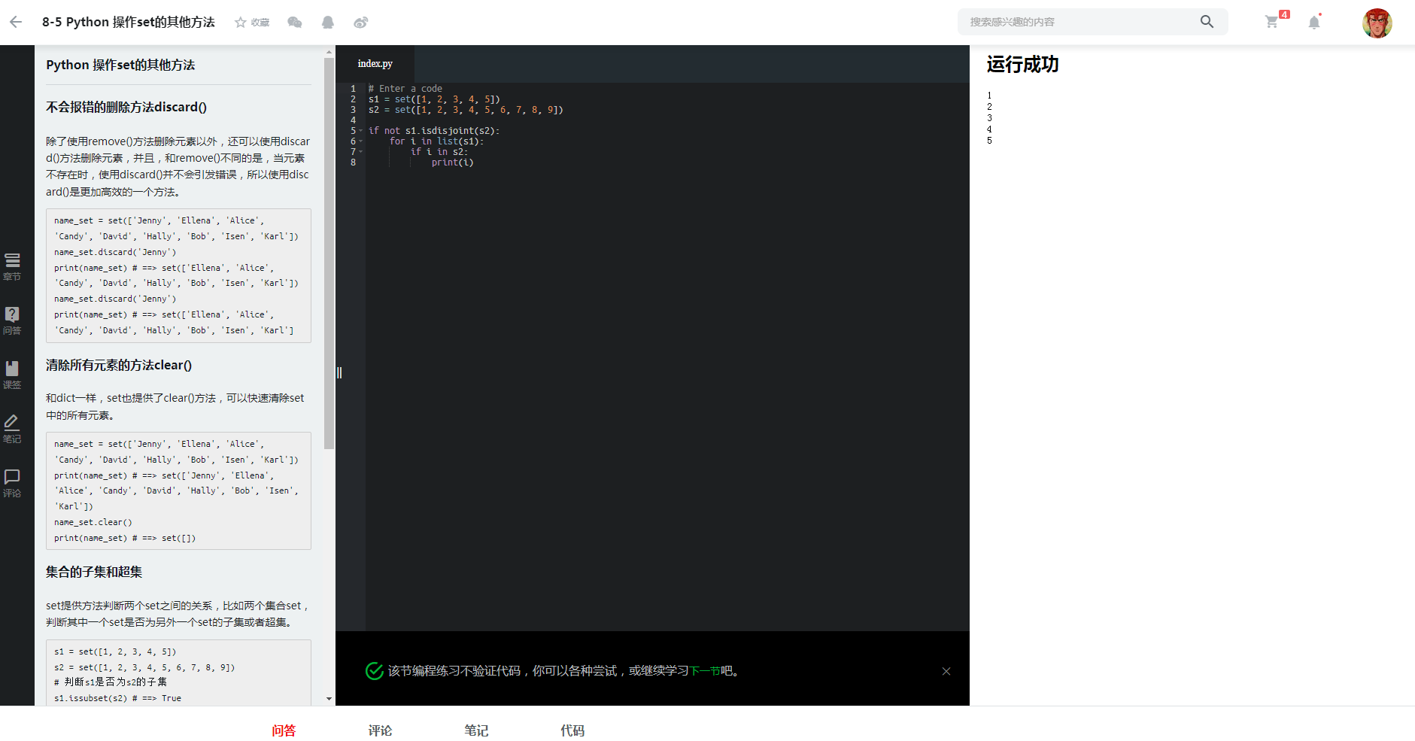Open the user avatar profile
The height and width of the screenshot is (741, 1415).
pyautogui.click(x=1377, y=23)
